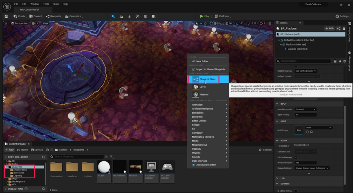
Task: Lock the Details panel with padlock icon
Action: [344, 29]
